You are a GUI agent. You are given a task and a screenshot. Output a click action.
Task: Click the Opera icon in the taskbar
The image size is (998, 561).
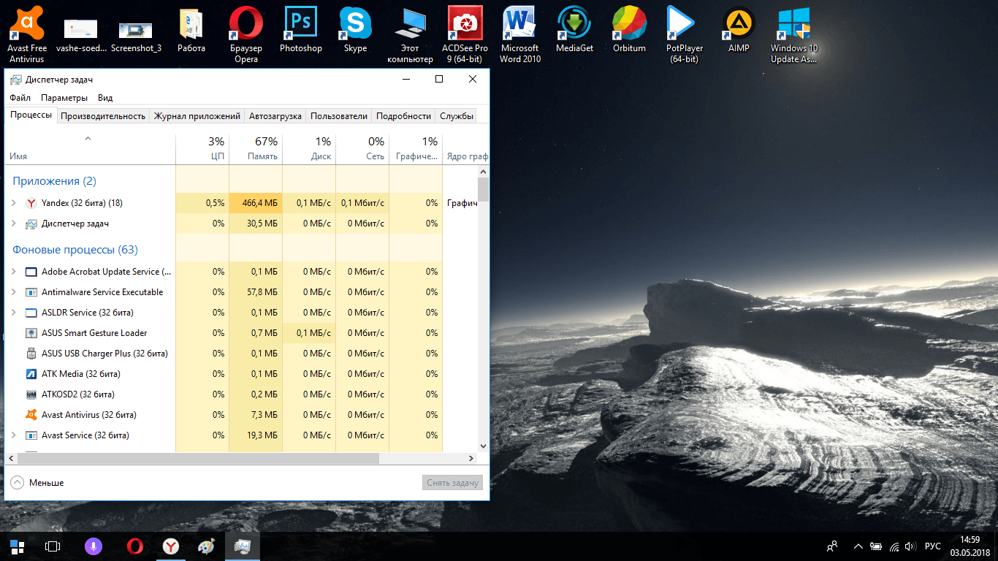click(134, 546)
